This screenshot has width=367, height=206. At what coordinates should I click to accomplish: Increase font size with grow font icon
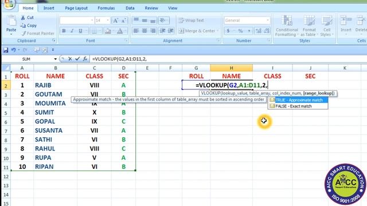pyautogui.click(x=116, y=21)
